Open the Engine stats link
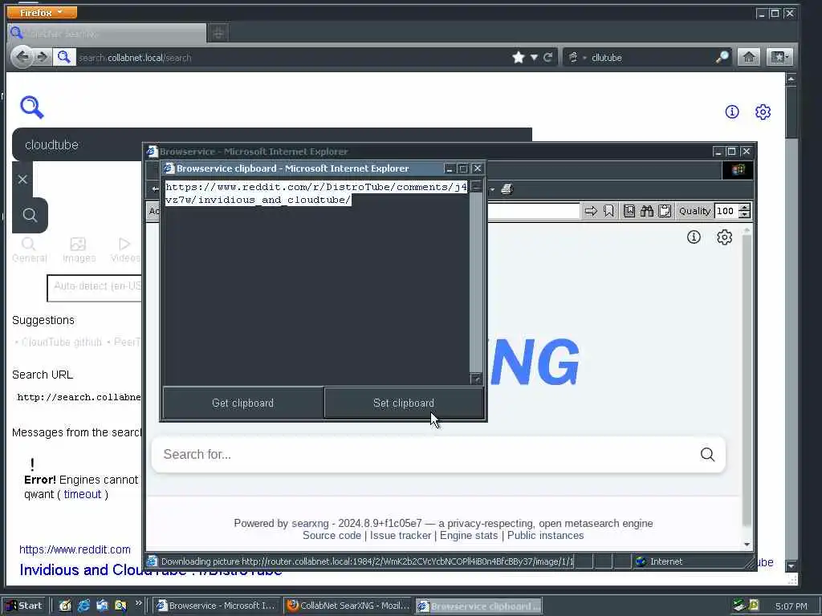This screenshot has height=616, width=822. click(x=469, y=535)
